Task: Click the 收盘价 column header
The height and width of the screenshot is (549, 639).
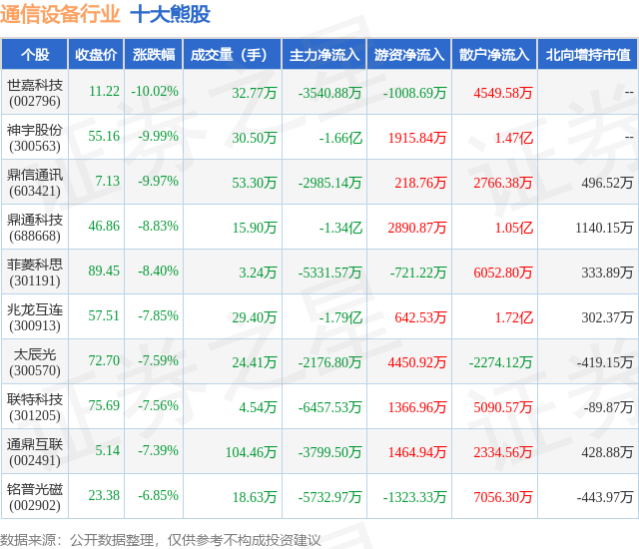Action: pos(96,54)
